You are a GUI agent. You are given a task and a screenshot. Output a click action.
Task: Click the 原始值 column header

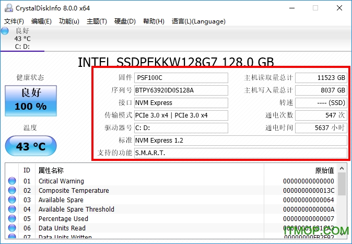point(324,170)
